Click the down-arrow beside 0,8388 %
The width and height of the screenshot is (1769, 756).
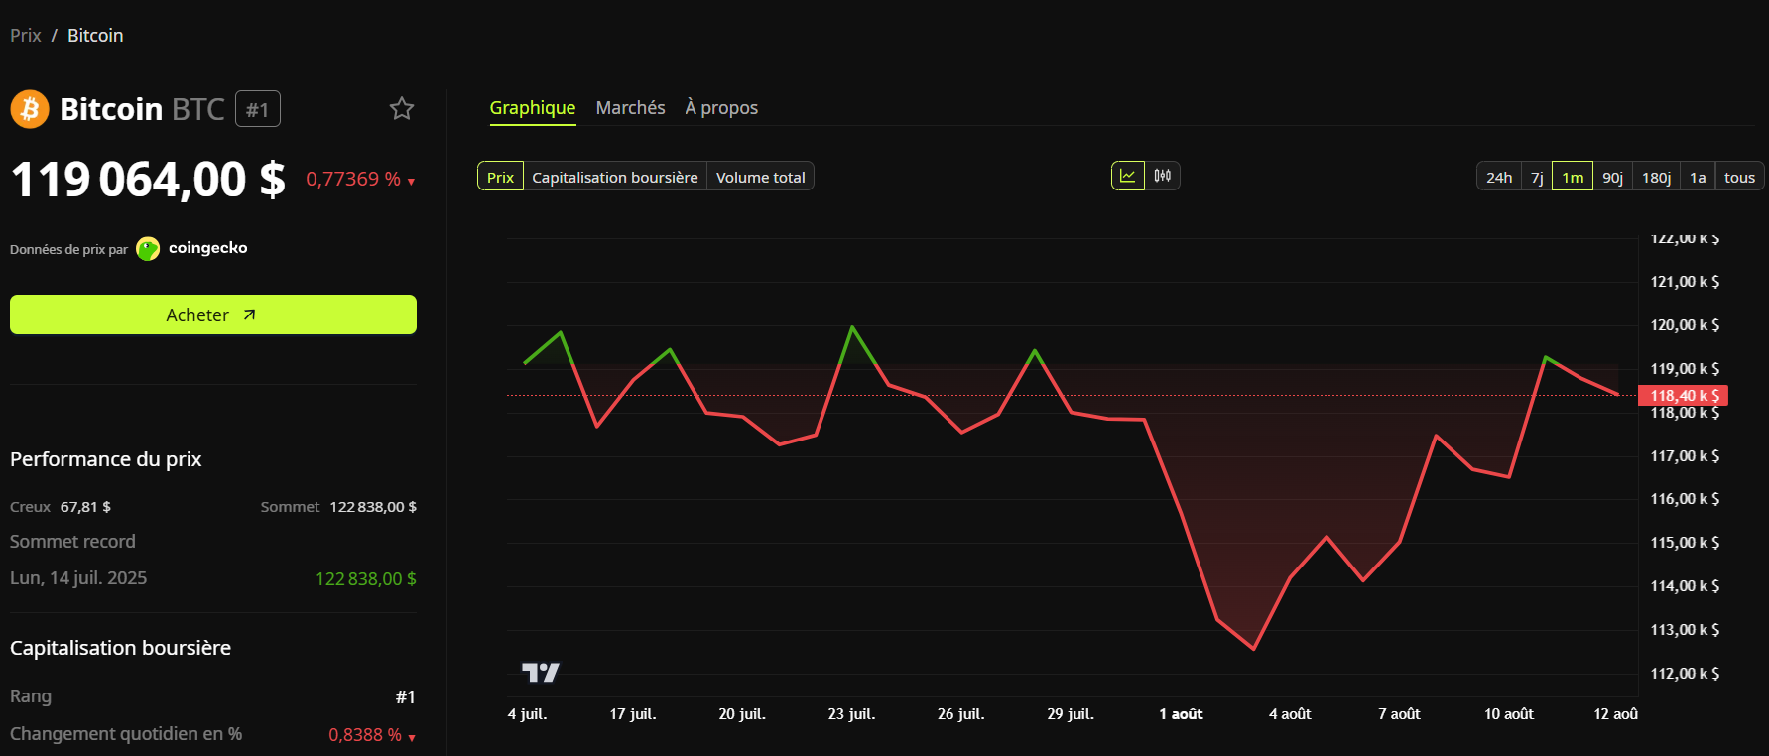coord(412,737)
